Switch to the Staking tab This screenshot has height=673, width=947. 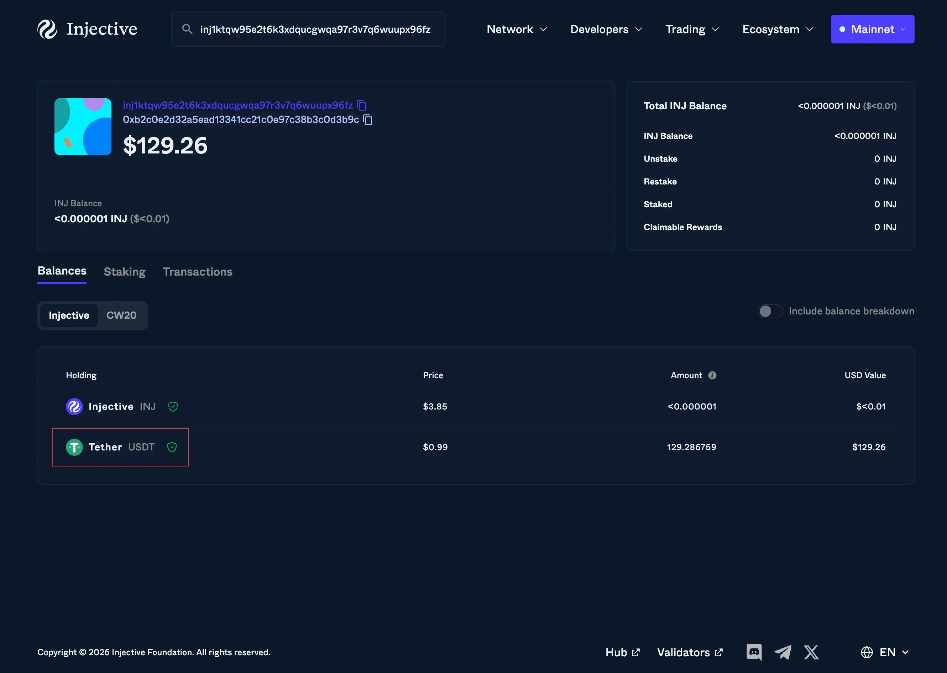[125, 272]
